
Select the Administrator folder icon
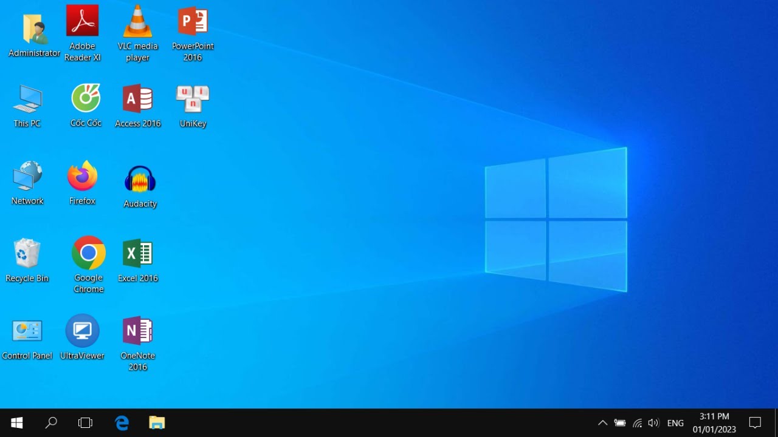pyautogui.click(x=35, y=29)
